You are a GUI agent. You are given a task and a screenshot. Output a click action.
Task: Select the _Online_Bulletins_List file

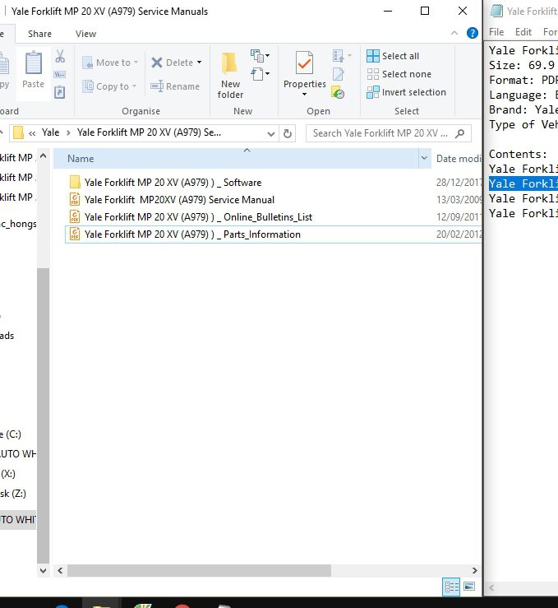pos(274,217)
